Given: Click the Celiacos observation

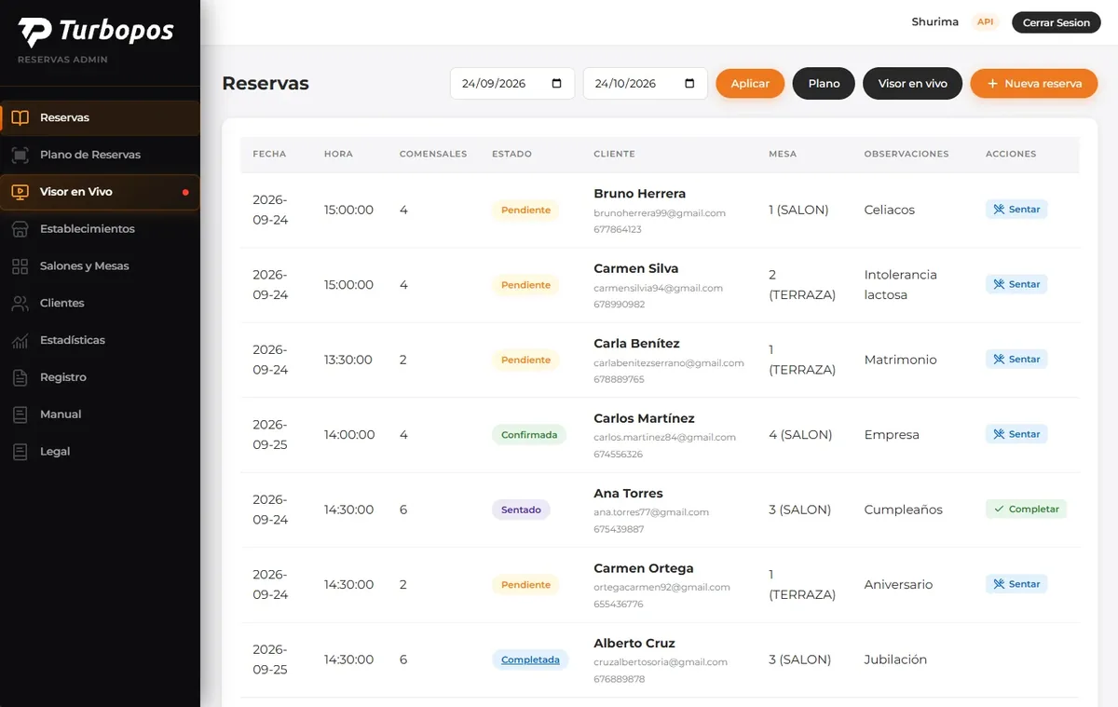Looking at the screenshot, I should tap(889, 210).
